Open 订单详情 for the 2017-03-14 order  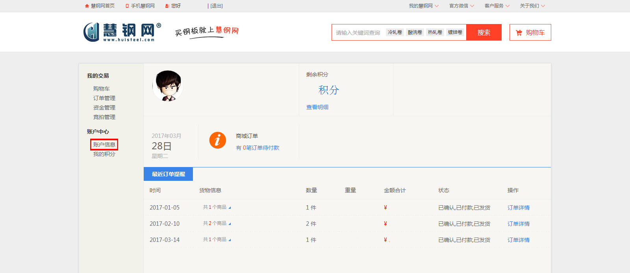pyautogui.click(x=518, y=240)
